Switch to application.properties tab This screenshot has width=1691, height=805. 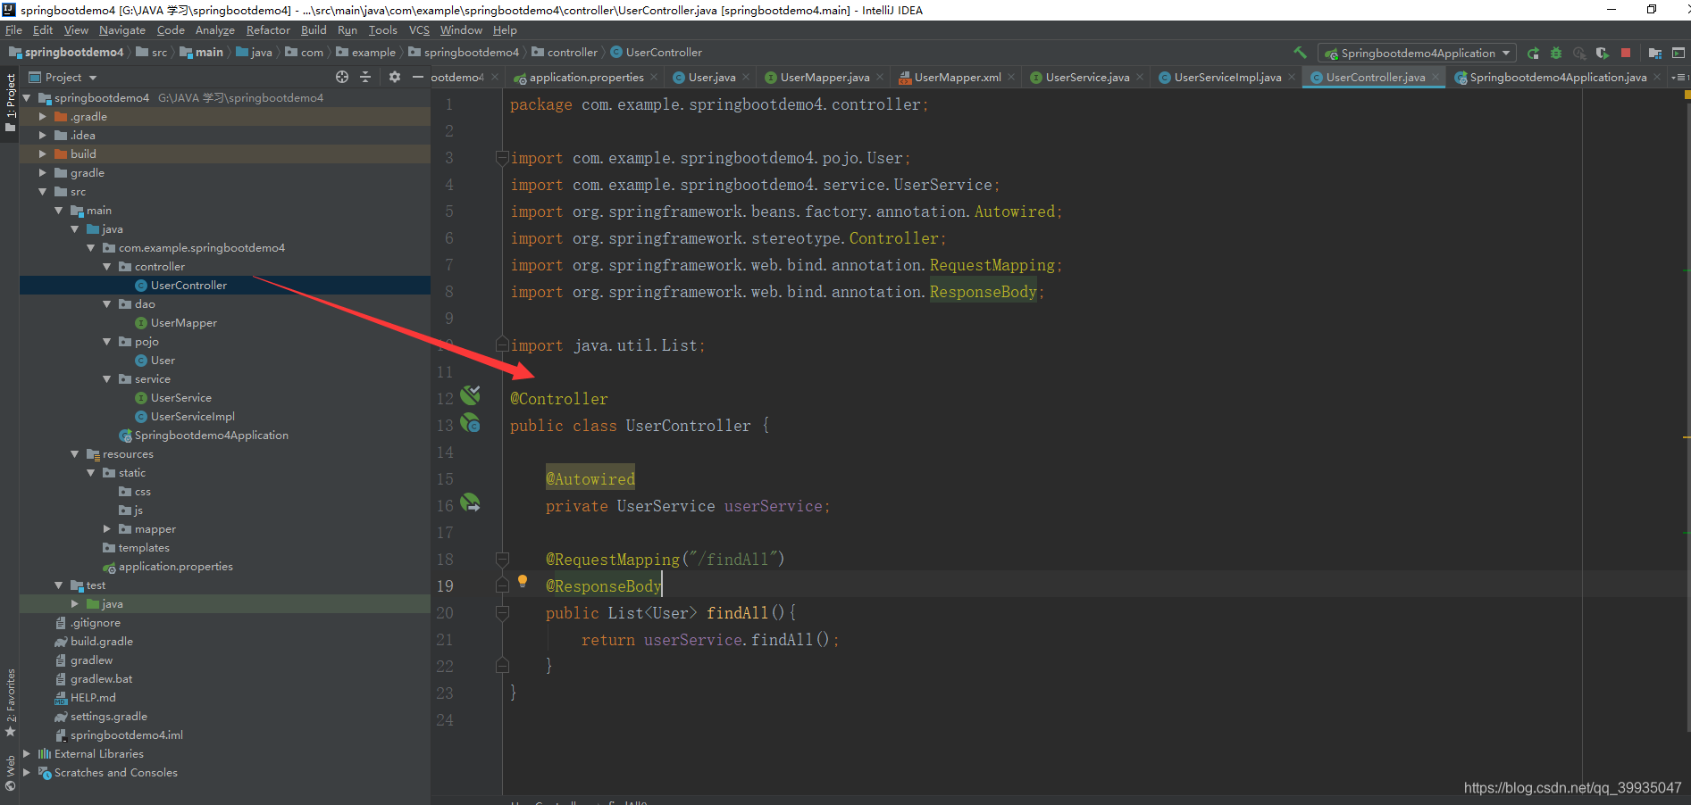[x=587, y=78]
